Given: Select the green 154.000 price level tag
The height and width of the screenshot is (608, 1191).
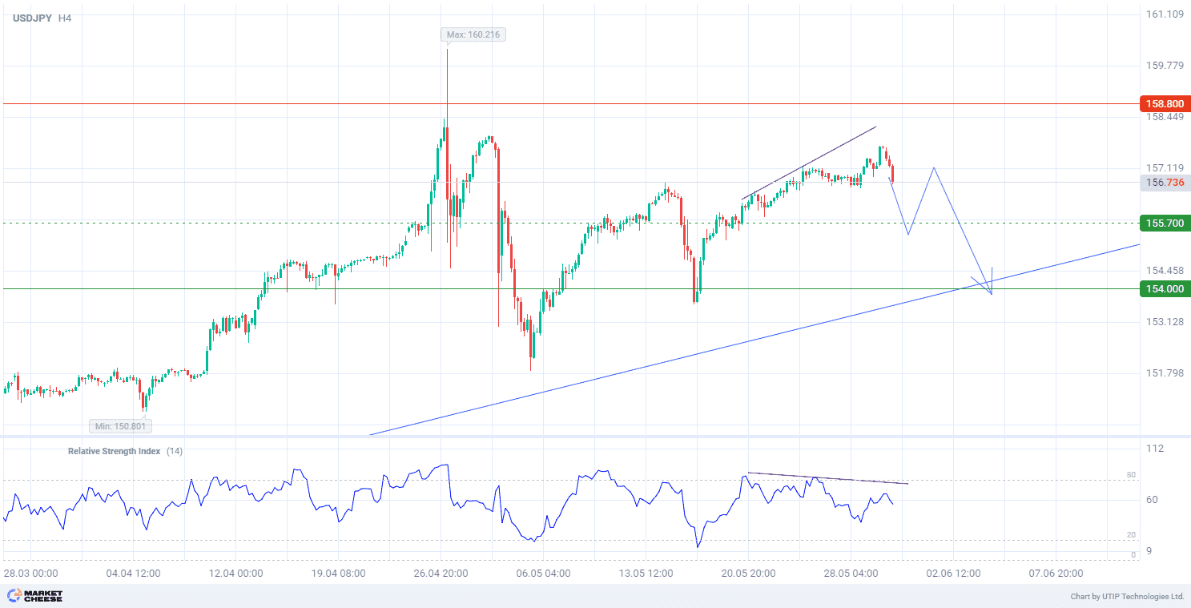Looking at the screenshot, I should tap(1165, 289).
